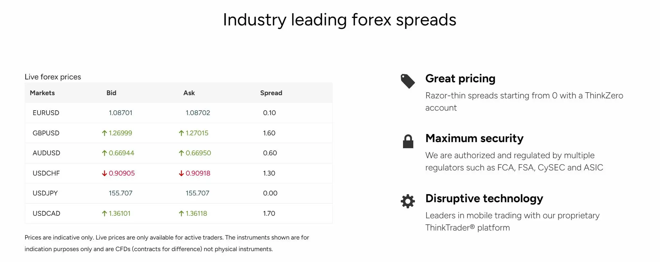The height and width of the screenshot is (262, 660).
Task: Click the green up arrow for GBPUSD bid
Action: 104,133
